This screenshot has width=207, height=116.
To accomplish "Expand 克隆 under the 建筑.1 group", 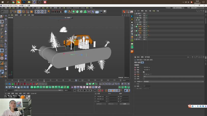I will 136,18.
